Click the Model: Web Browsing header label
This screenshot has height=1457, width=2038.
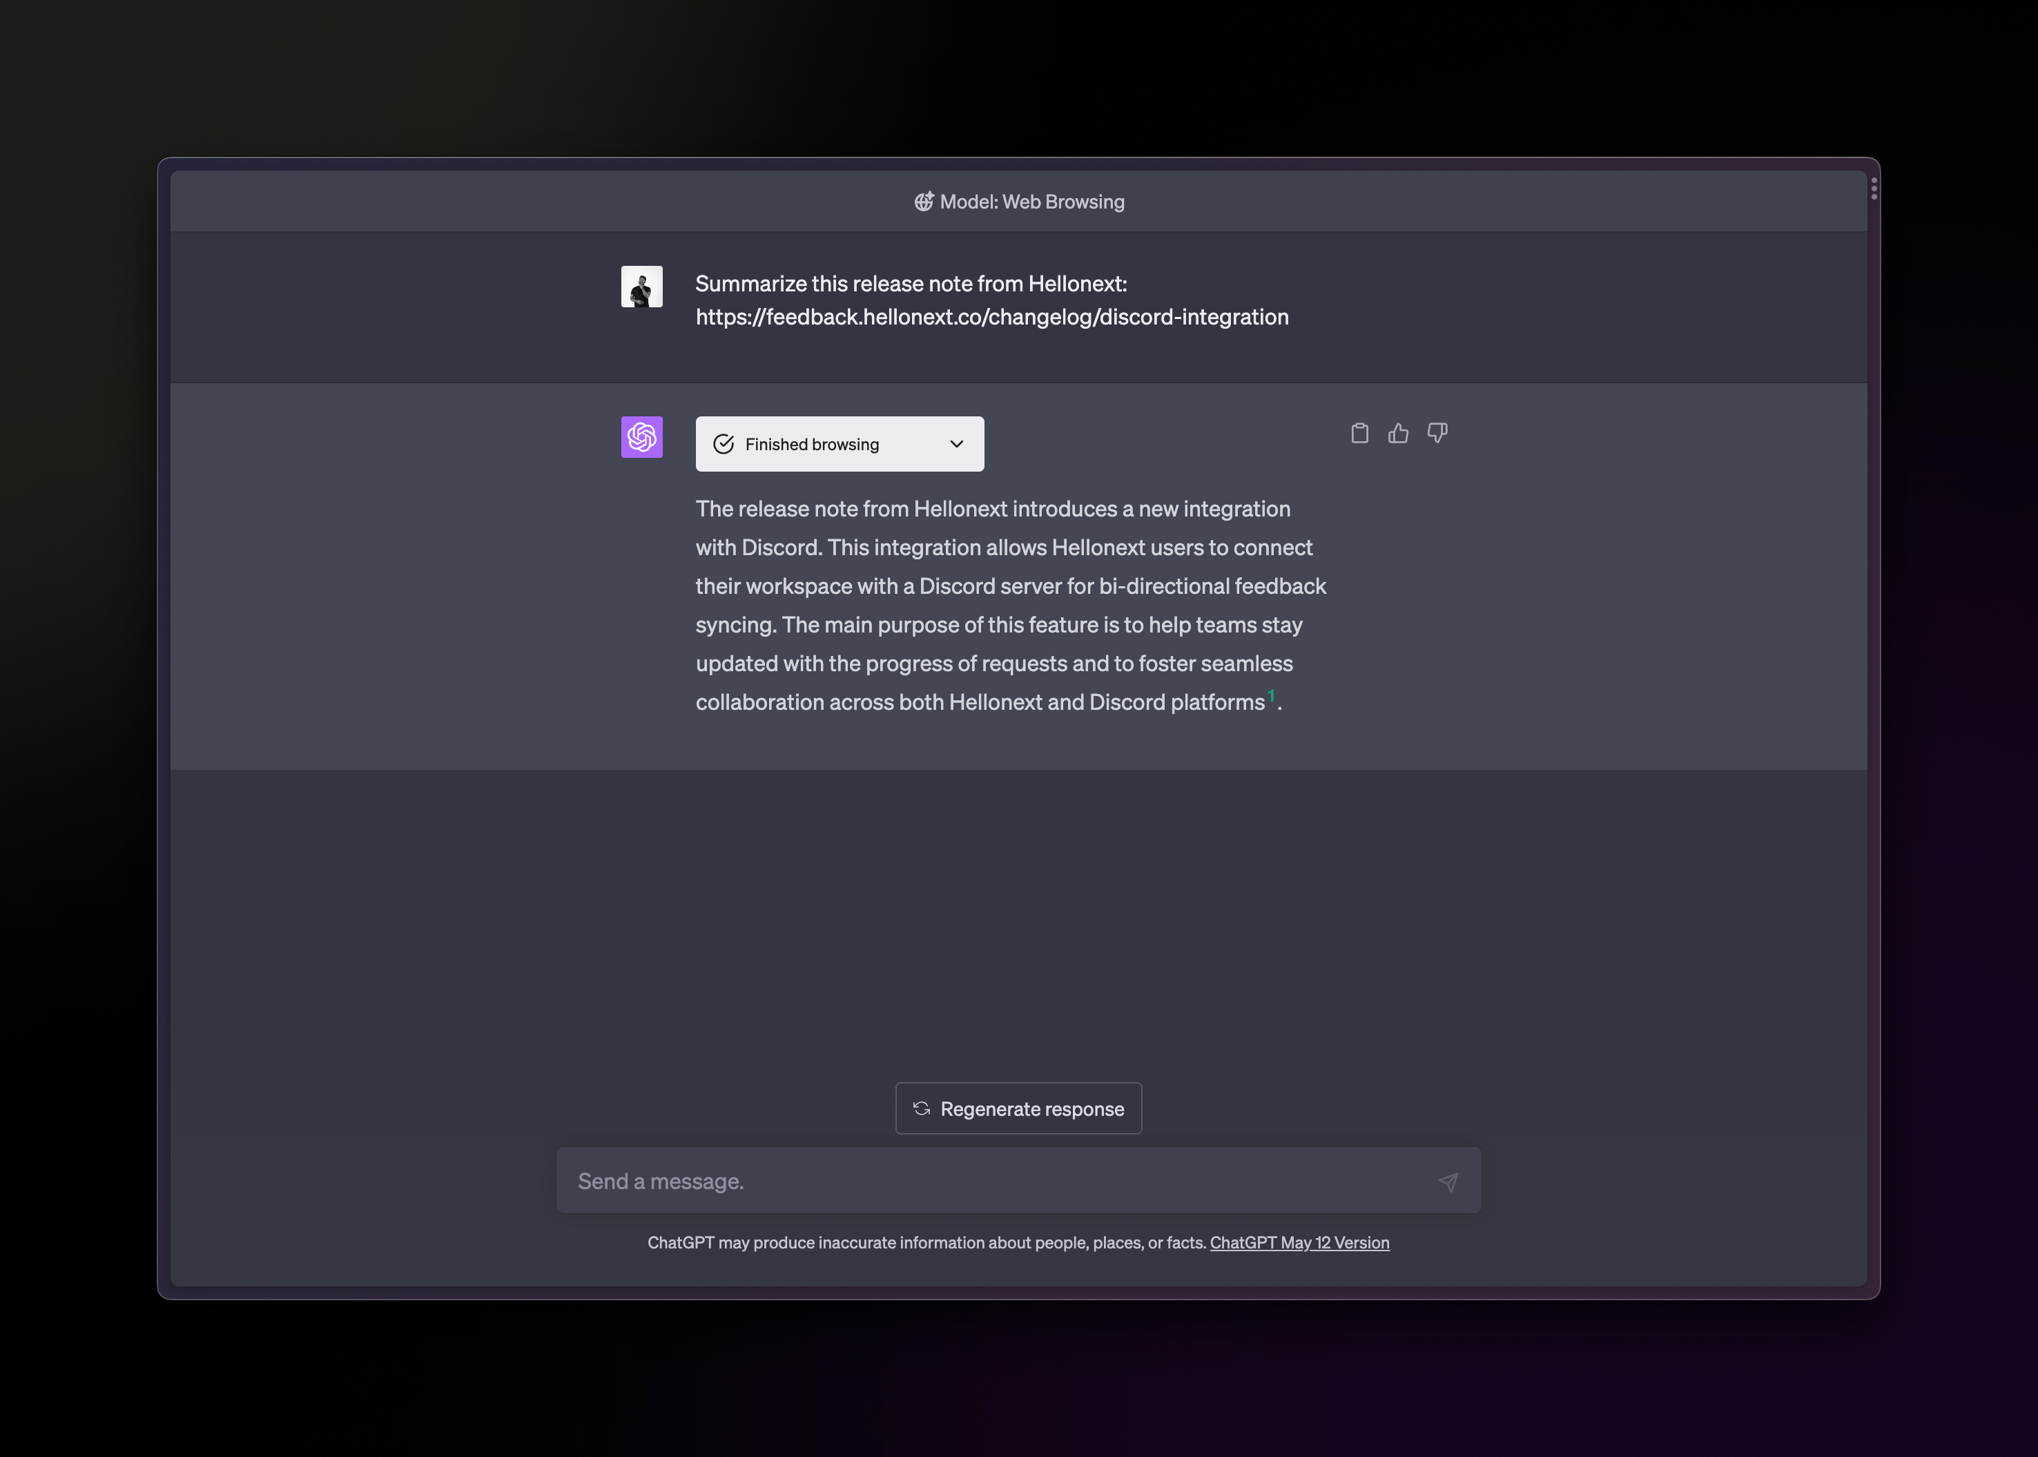coord(1018,202)
